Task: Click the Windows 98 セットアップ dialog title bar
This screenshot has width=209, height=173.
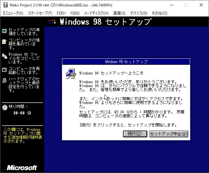Action: pyautogui.click(x=126, y=62)
